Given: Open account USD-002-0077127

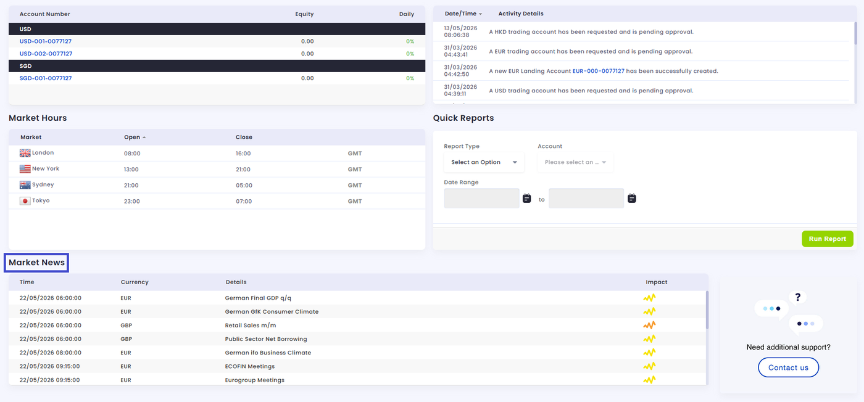Looking at the screenshot, I should pos(46,54).
